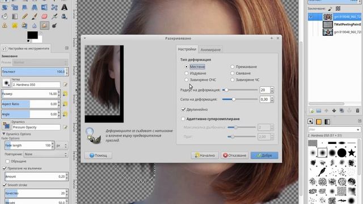Screen dimensions: 363x204
Task: Edit the 2. Hardness 050 brush
Action: [65, 84]
